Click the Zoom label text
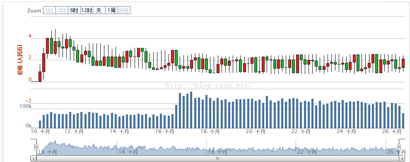 click(x=34, y=11)
